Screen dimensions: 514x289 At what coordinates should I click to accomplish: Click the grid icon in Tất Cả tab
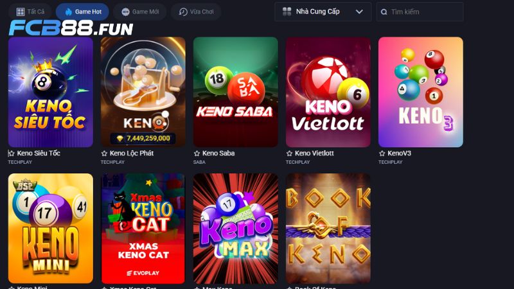pos(21,12)
